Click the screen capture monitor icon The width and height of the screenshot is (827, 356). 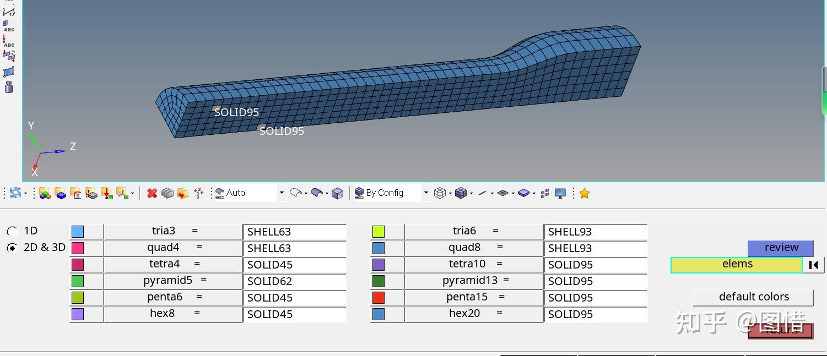[x=560, y=193]
